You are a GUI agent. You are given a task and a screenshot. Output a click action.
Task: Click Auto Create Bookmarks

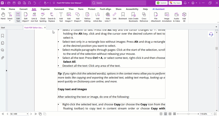133,17
